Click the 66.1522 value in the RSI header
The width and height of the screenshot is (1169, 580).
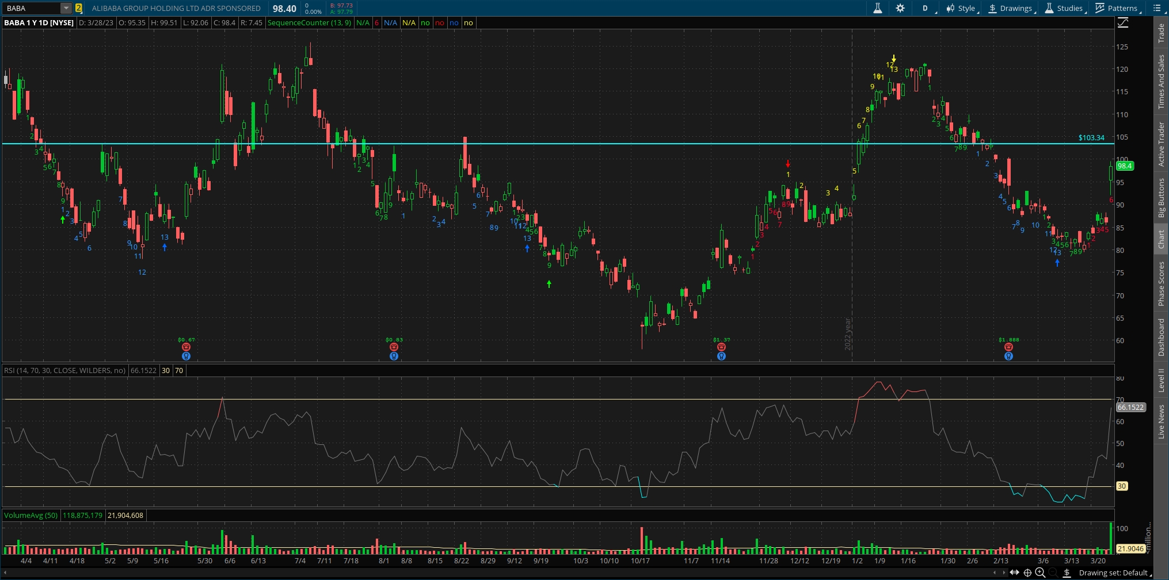coord(143,371)
